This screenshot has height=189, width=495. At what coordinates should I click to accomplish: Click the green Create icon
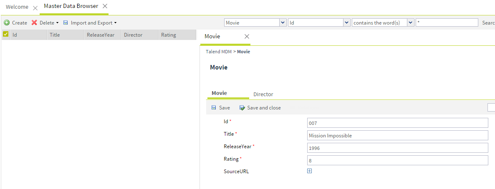(x=7, y=23)
